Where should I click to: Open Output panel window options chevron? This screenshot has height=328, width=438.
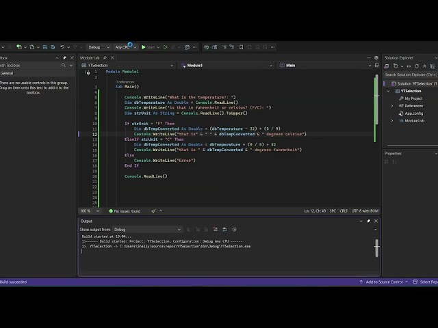pyautogui.click(x=361, y=221)
